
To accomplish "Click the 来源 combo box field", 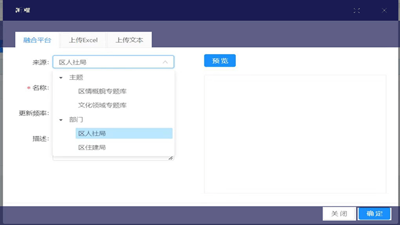I will [x=107, y=62].
